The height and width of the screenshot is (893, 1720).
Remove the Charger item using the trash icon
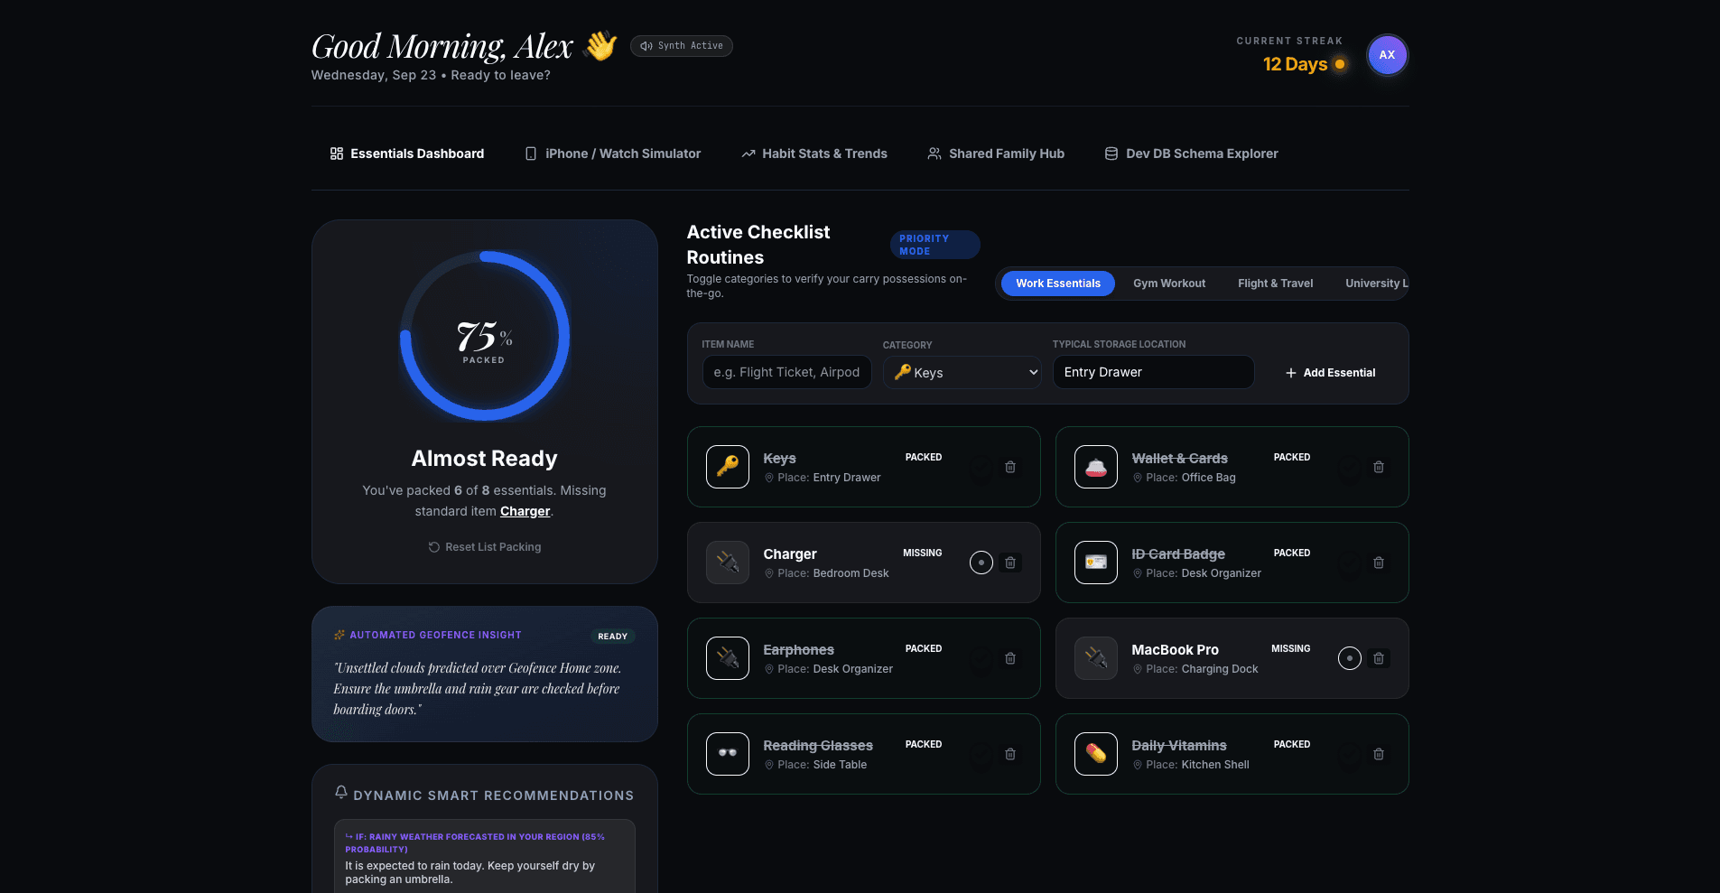pos(1010,563)
